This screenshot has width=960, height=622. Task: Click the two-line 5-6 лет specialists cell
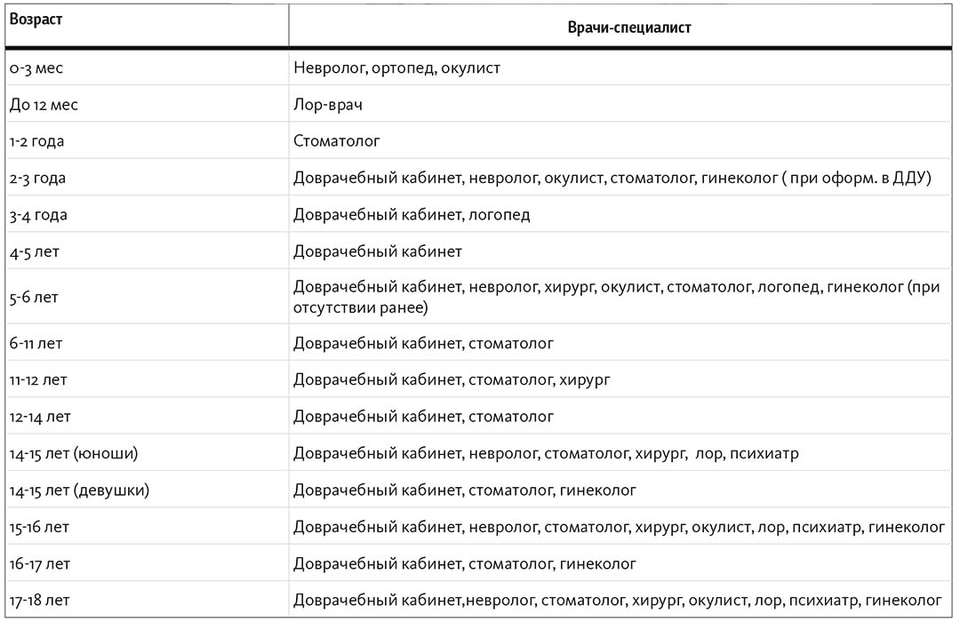[x=620, y=296]
